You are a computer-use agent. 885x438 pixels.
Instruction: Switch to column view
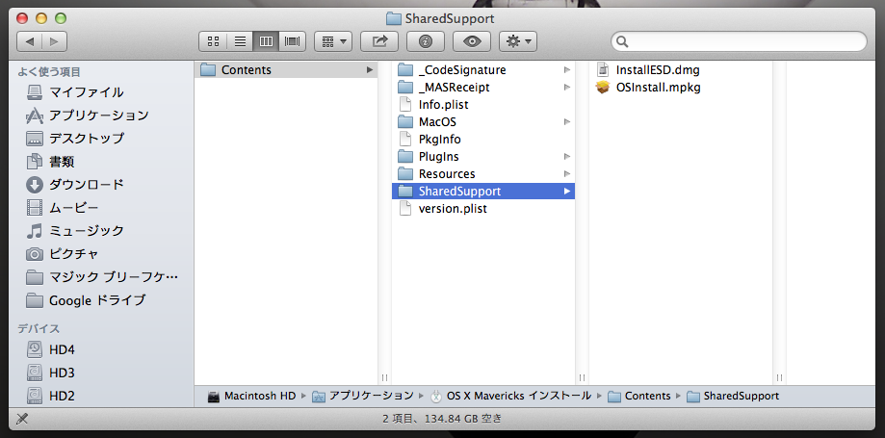pyautogui.click(x=266, y=41)
